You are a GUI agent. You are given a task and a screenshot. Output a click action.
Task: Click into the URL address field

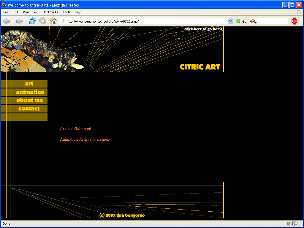point(147,21)
